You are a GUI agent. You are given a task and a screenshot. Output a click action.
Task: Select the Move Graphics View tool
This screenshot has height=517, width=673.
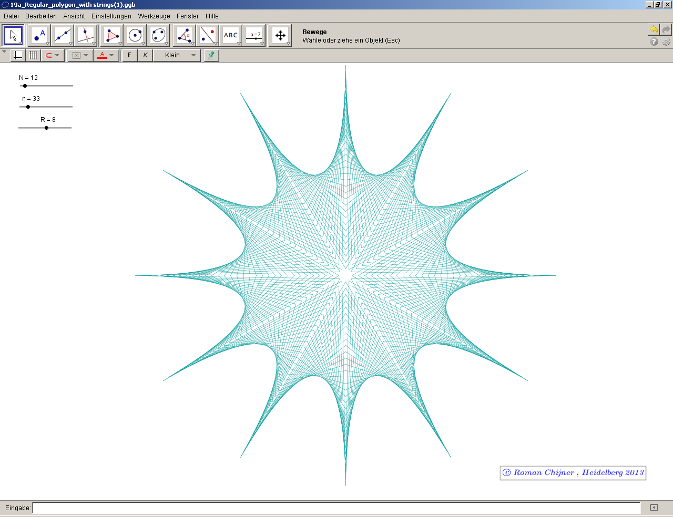coord(280,36)
